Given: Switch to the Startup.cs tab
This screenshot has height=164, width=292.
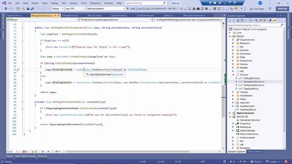Looking at the screenshot, I should (x=168, y=15).
